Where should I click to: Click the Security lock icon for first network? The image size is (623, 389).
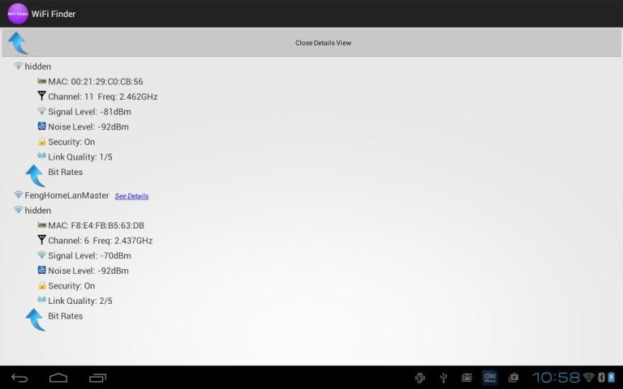coord(41,142)
